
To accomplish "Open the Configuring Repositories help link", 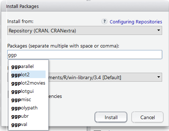I will 136,22.
